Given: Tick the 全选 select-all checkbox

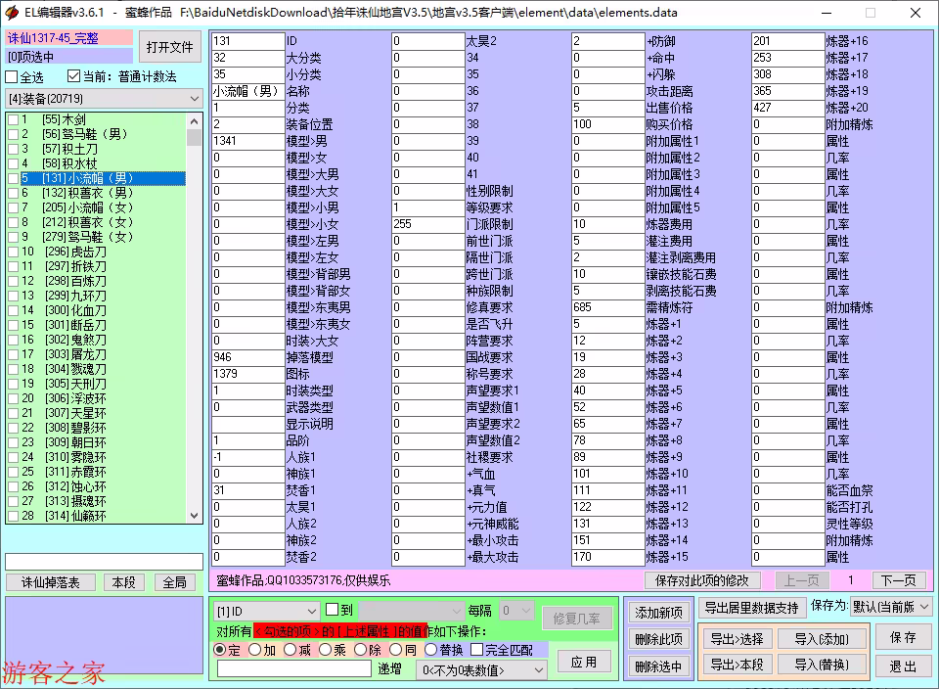Looking at the screenshot, I should click(12, 77).
